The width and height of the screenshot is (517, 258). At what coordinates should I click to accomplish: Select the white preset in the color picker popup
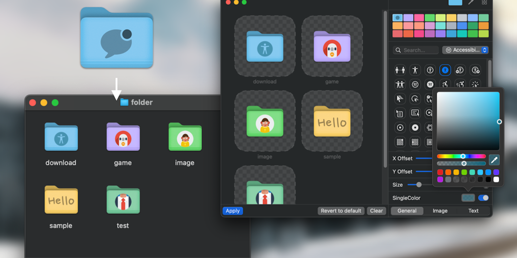[496, 179]
